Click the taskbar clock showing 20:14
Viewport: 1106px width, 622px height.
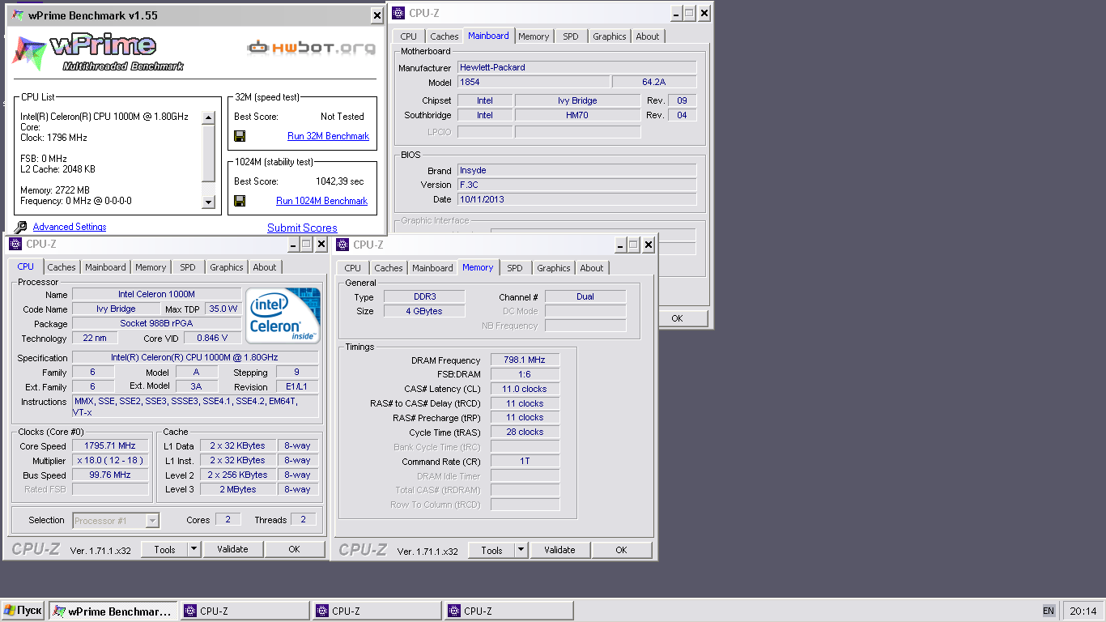tap(1083, 611)
